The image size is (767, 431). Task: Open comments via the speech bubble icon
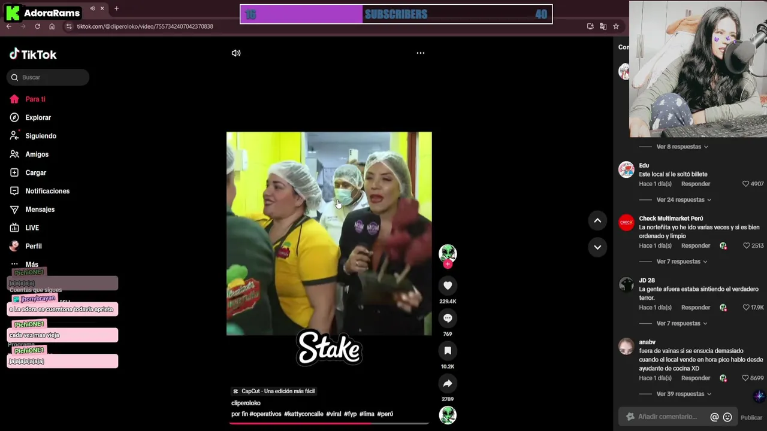[448, 318]
